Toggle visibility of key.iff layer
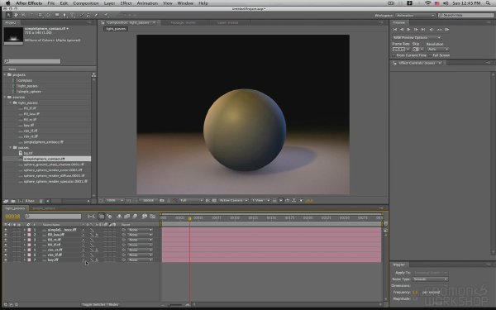496x310 pixels. point(6,260)
